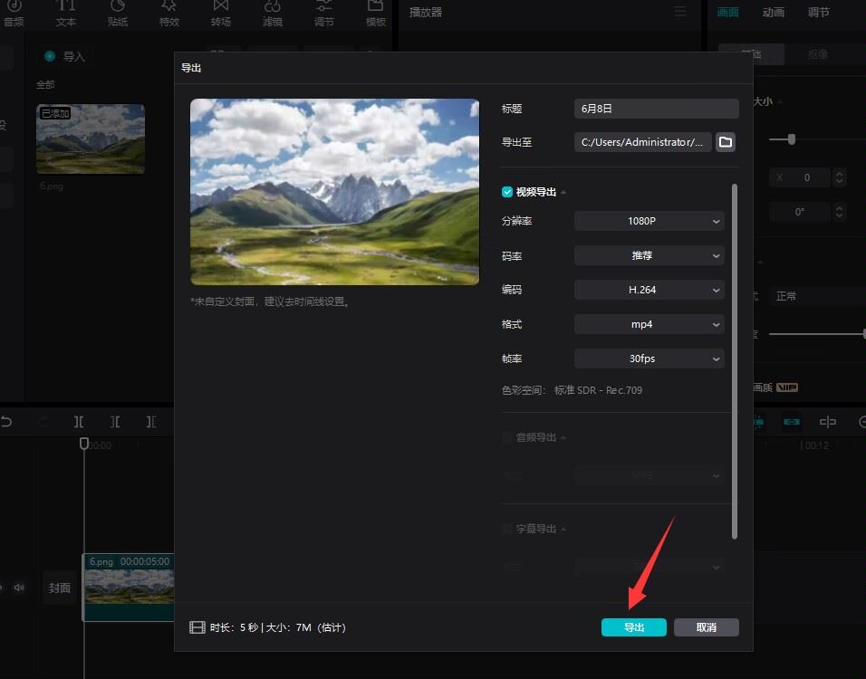Screen dimensions: 866x679
Task: Open the audio format dropdown under 音频导出
Action: [649, 474]
